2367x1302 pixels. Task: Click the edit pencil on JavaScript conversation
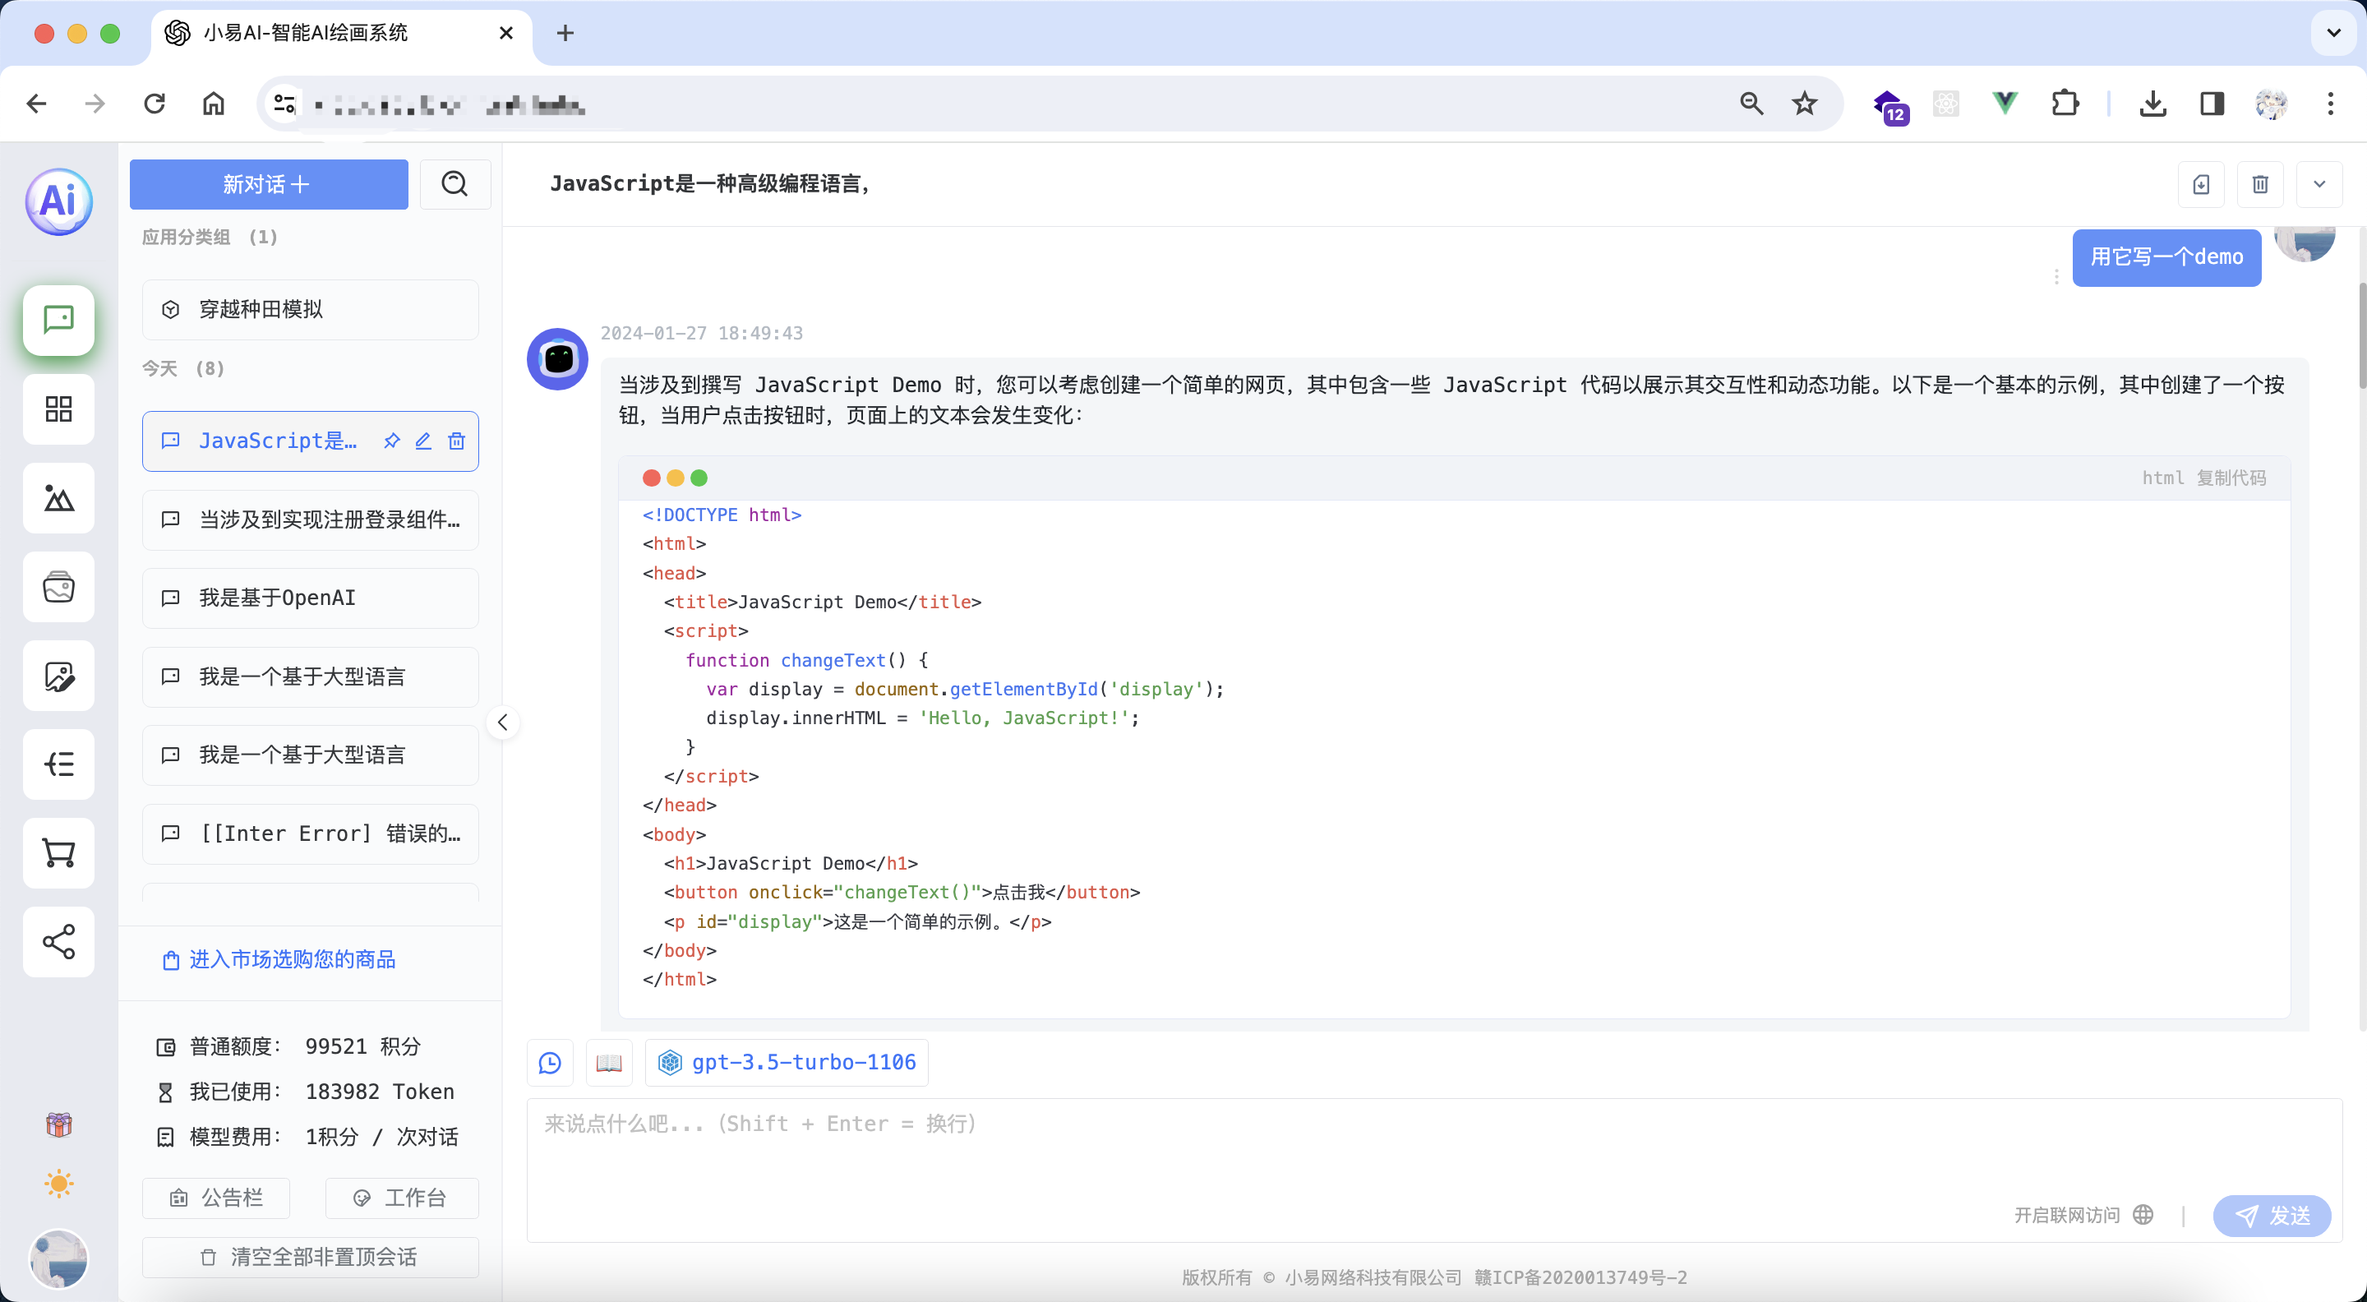click(423, 441)
